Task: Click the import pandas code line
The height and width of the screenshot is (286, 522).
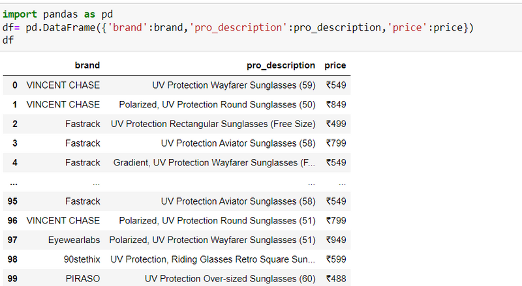Action: (x=57, y=14)
